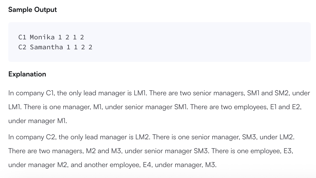Click the word Samantha in code block
316x178 pixels.
(46, 47)
